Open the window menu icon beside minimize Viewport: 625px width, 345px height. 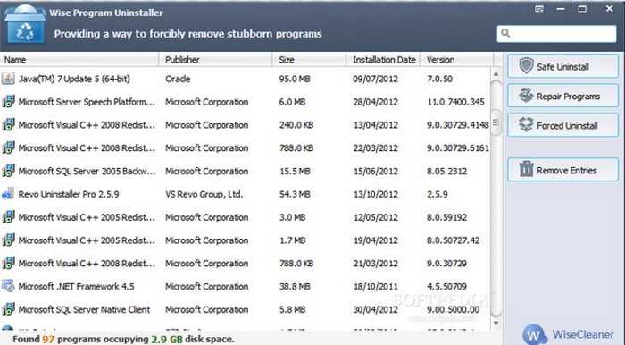539,9
